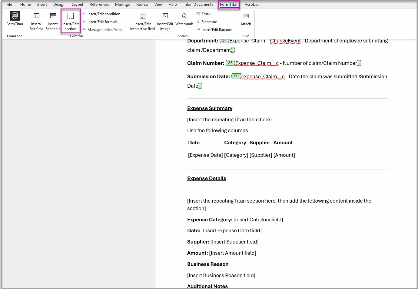Click '[Insert Amount field]' placeholder
The width and height of the screenshot is (418, 289).
[x=233, y=253]
